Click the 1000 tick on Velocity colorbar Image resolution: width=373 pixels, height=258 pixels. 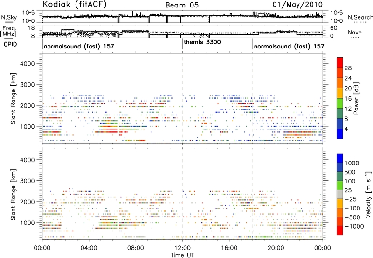[x=352, y=163]
